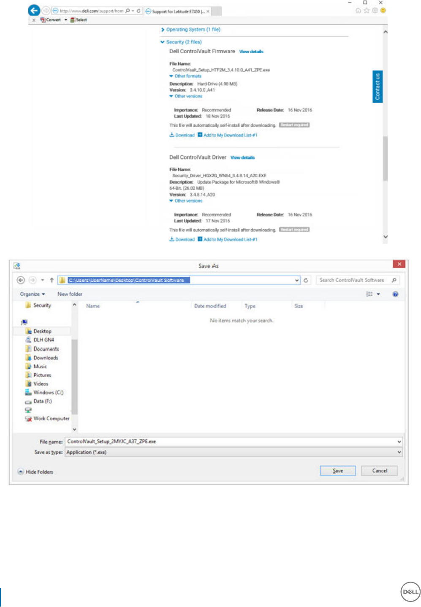
Task: Click the Contact us side tab
Action: (x=378, y=87)
